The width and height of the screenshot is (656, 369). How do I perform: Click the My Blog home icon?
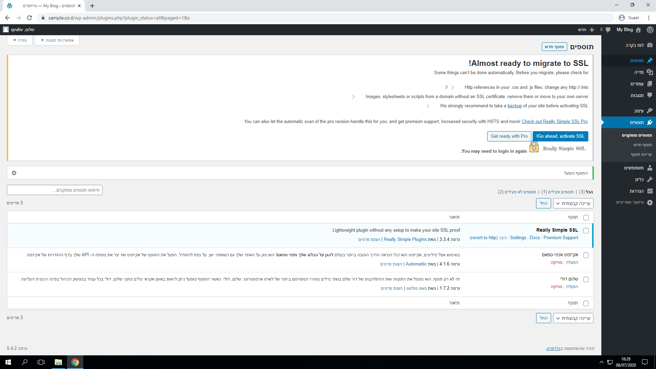coord(638,30)
